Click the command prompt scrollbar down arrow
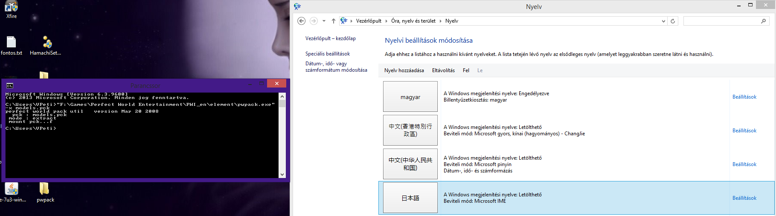 (x=282, y=174)
